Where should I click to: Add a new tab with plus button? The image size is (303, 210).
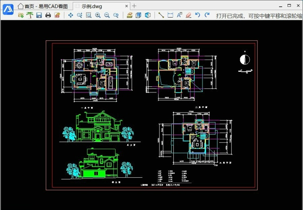[x=134, y=6]
